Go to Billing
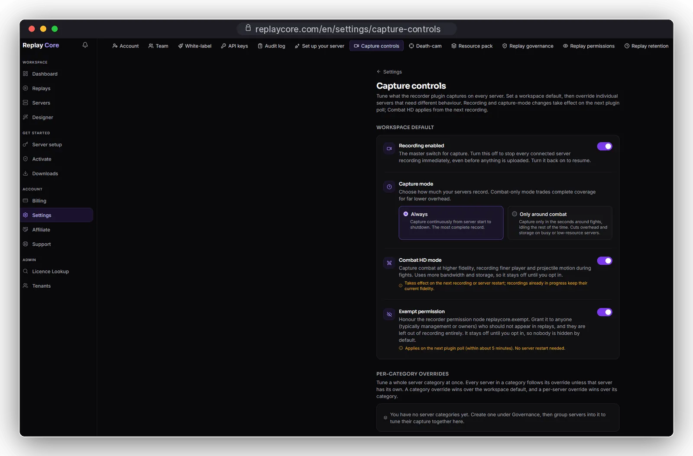Screen dimensions: 693x456 56,201
